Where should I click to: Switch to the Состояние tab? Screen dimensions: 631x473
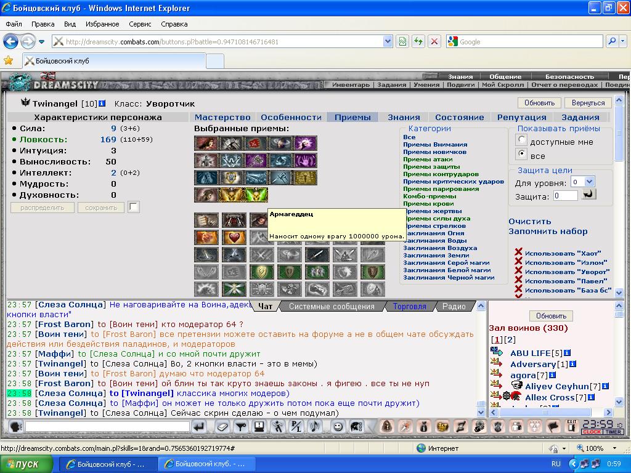pyautogui.click(x=459, y=117)
